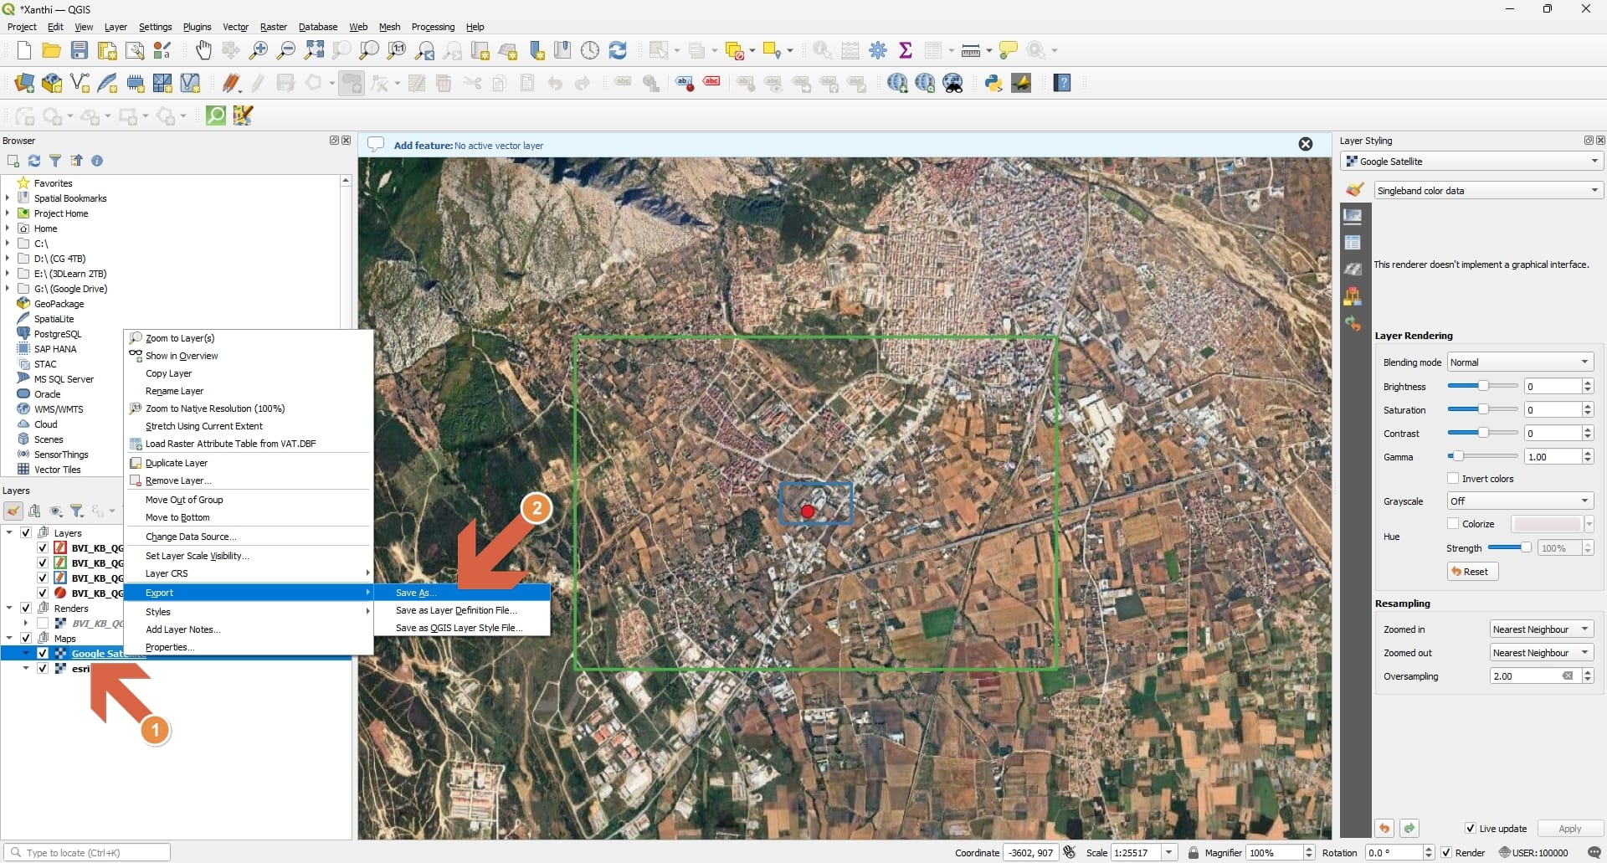1607x863 pixels.
Task: Open the Blending mode dropdown
Action: [1520, 362]
